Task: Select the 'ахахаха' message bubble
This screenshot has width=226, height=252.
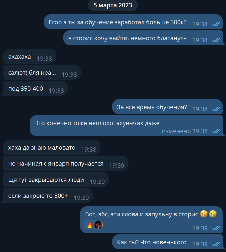Action: point(30,56)
